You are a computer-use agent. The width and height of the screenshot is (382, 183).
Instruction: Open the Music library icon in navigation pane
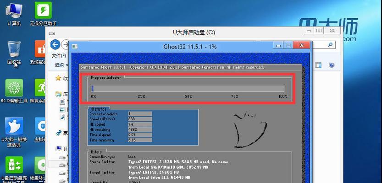(x=62, y=118)
